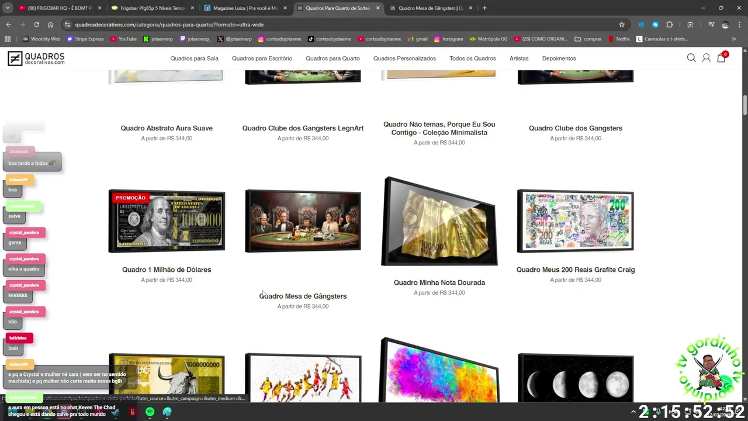Screen dimensions: 748x421
Task: Open the apps grid in bookmarks bar
Action: pyautogui.click(x=8, y=39)
